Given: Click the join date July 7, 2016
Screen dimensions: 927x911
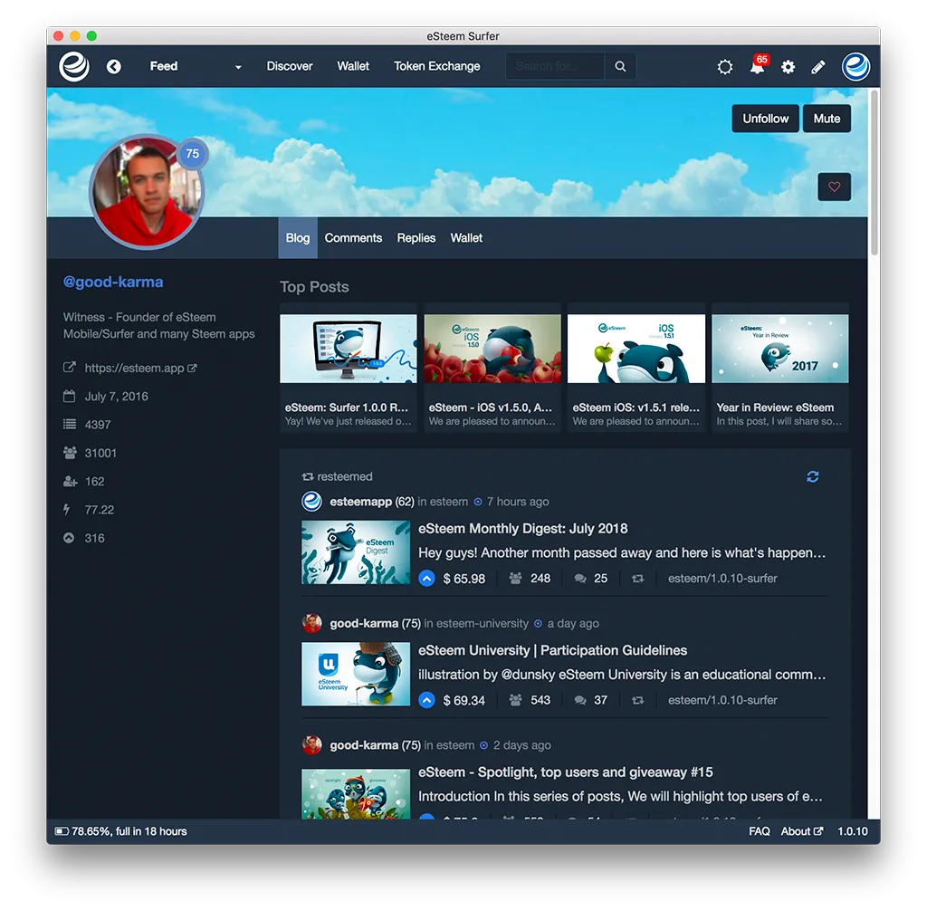Looking at the screenshot, I should point(116,397).
